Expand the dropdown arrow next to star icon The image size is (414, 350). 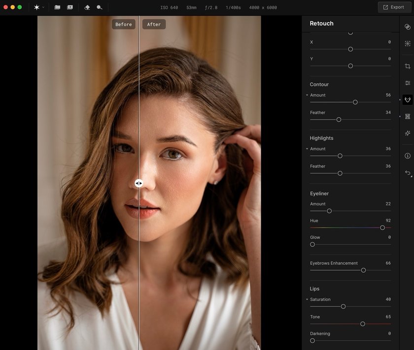(43, 7)
